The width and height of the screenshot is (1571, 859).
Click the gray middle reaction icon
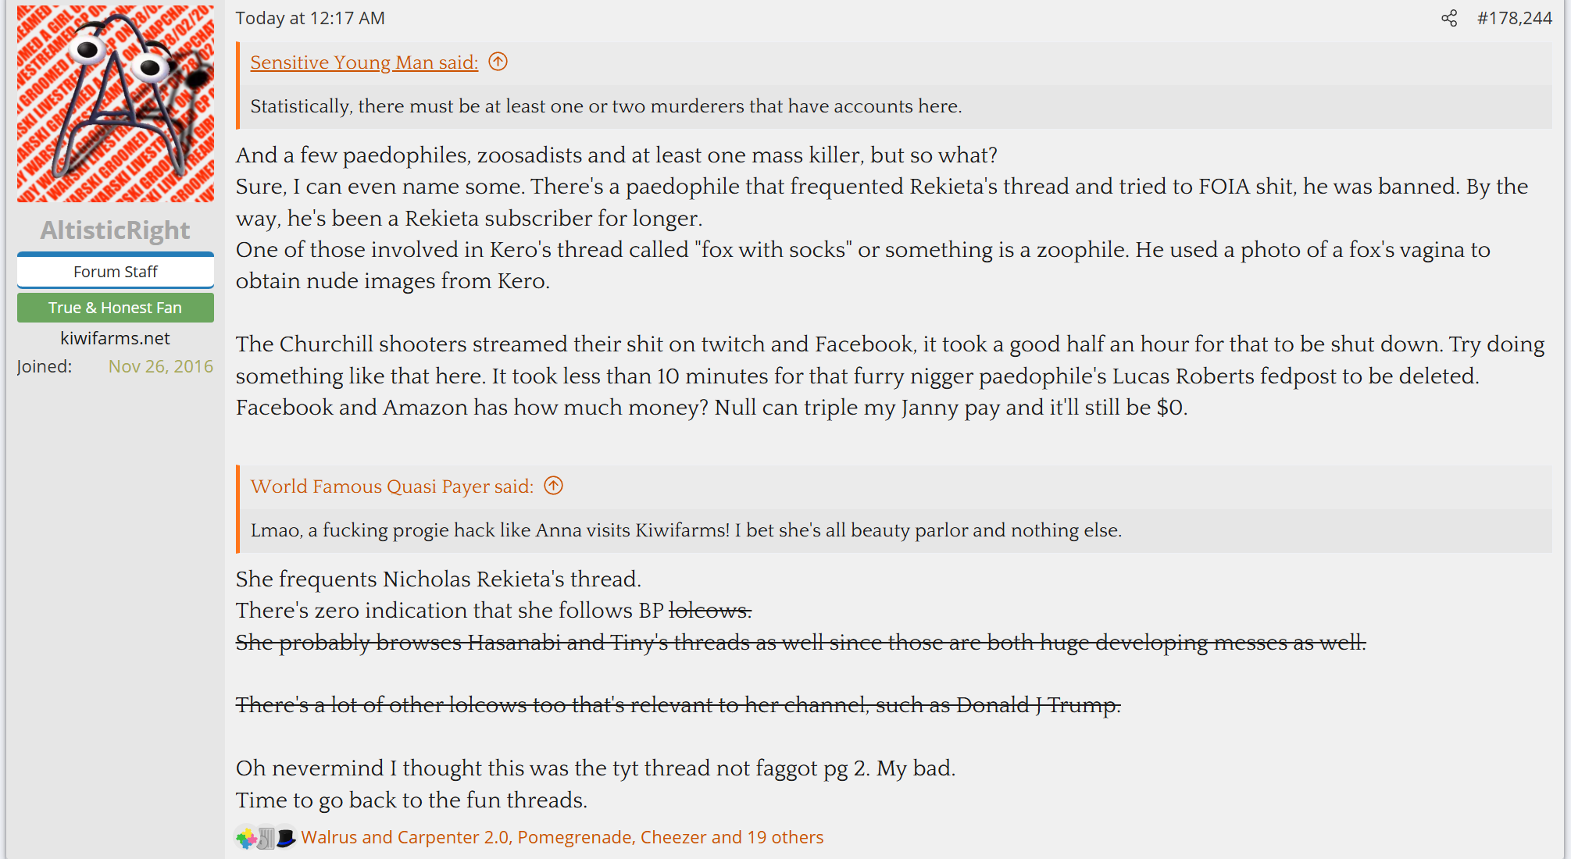[x=266, y=838]
